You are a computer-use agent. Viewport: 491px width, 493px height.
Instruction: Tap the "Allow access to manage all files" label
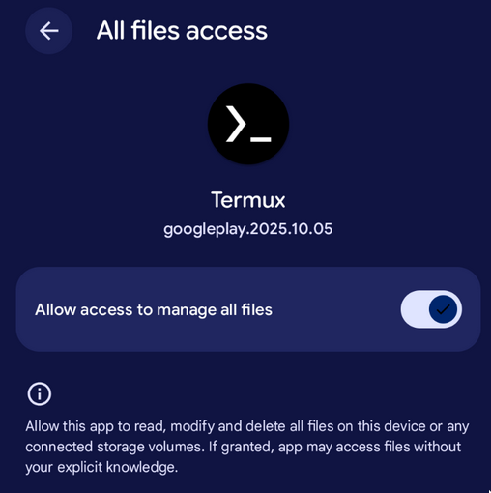pos(154,309)
